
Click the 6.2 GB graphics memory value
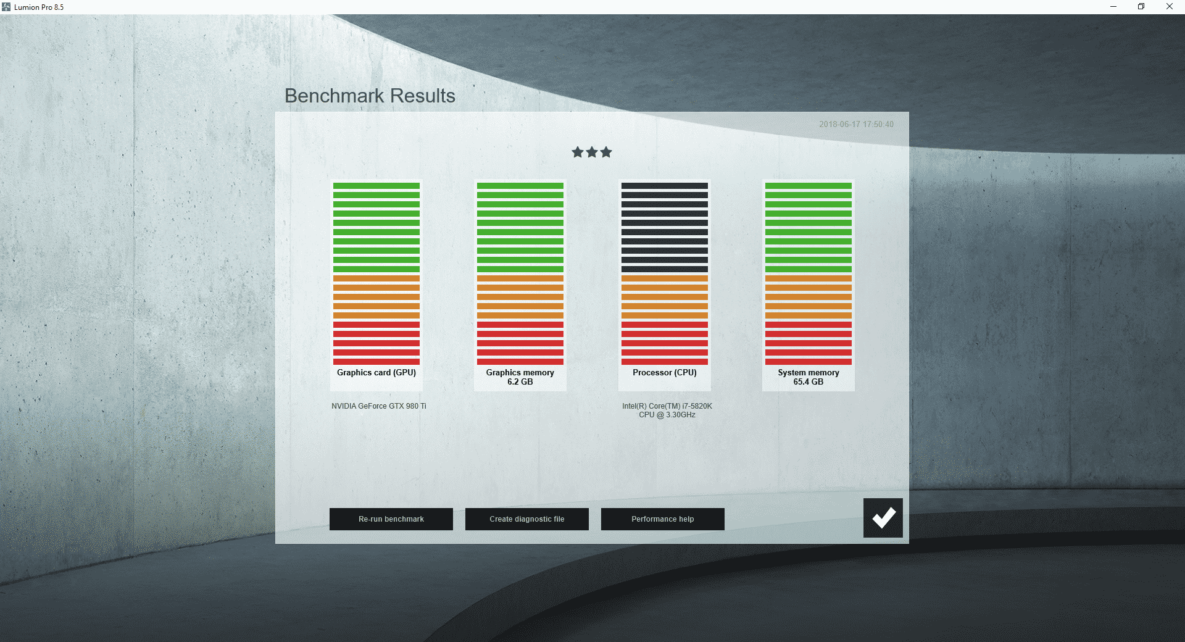[x=520, y=382]
